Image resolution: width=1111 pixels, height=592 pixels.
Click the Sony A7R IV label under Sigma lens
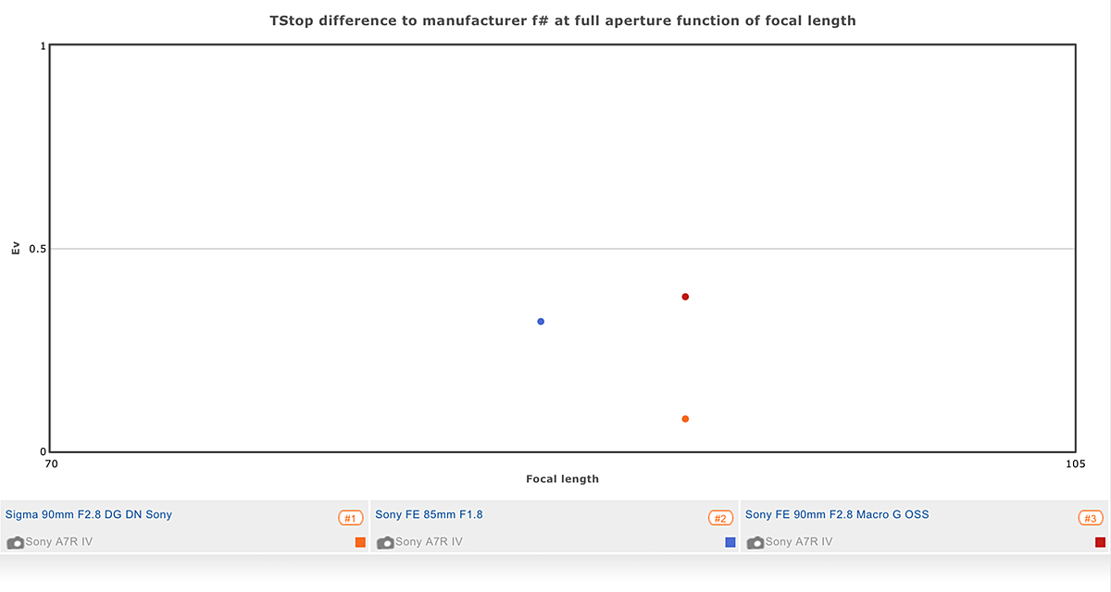pyautogui.click(x=59, y=542)
